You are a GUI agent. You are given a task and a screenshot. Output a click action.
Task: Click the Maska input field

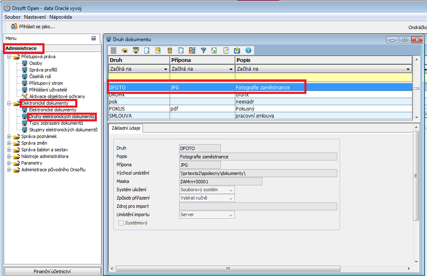(x=220, y=182)
